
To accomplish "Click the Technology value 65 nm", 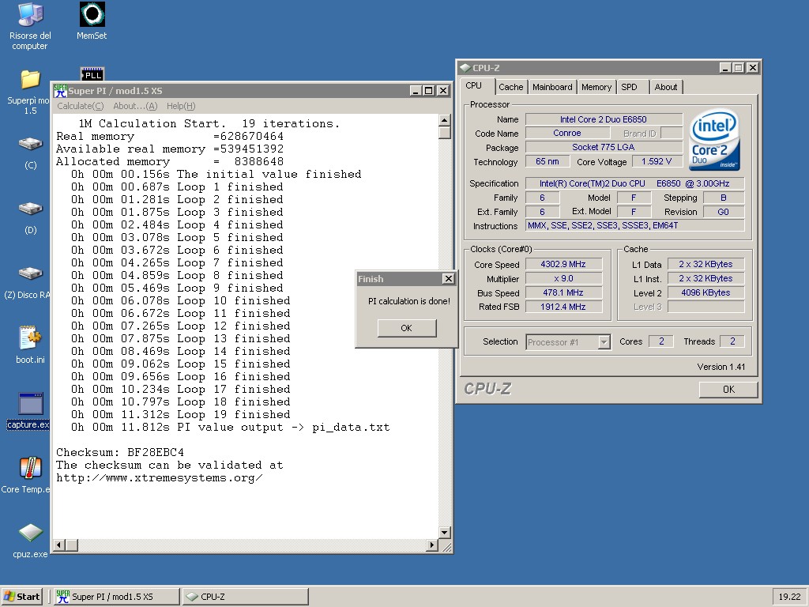I will tap(547, 161).
